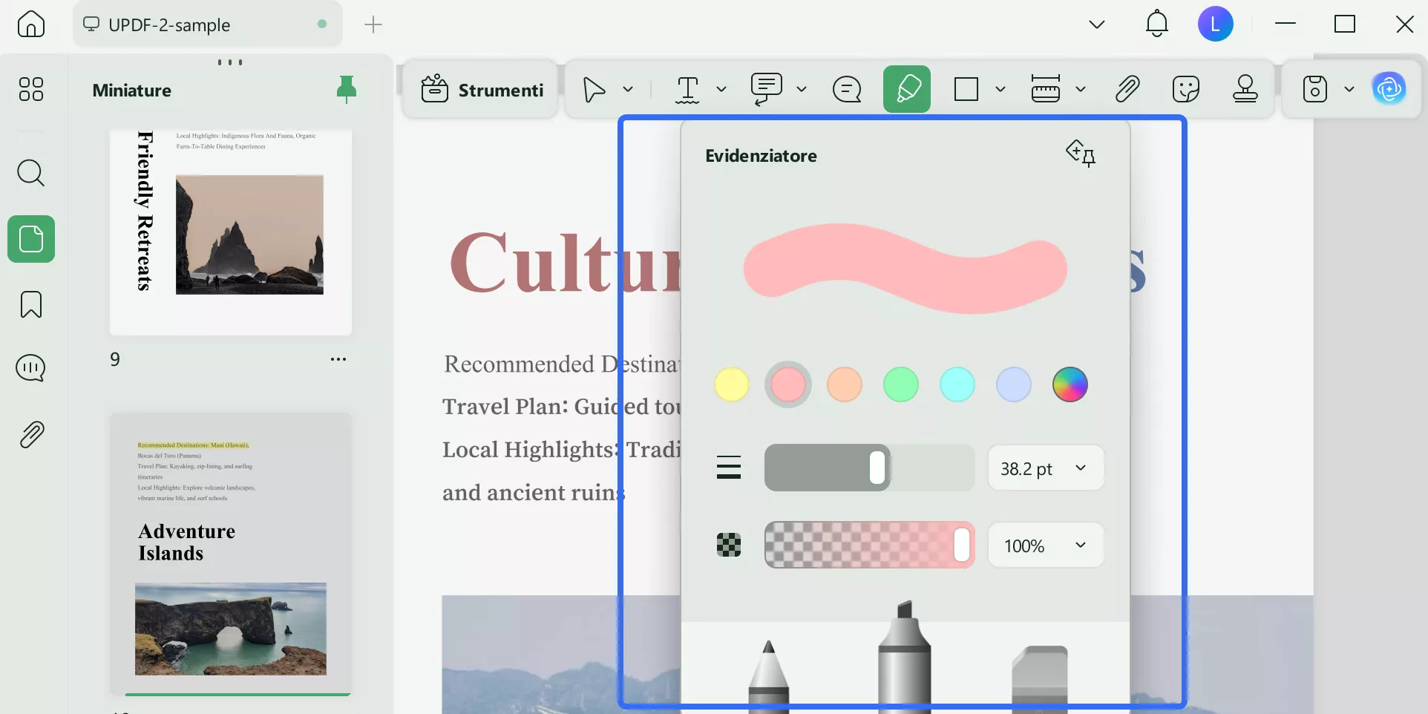Pick the light blue highlighter color
This screenshot has height=714, width=1428.
pos(1014,384)
